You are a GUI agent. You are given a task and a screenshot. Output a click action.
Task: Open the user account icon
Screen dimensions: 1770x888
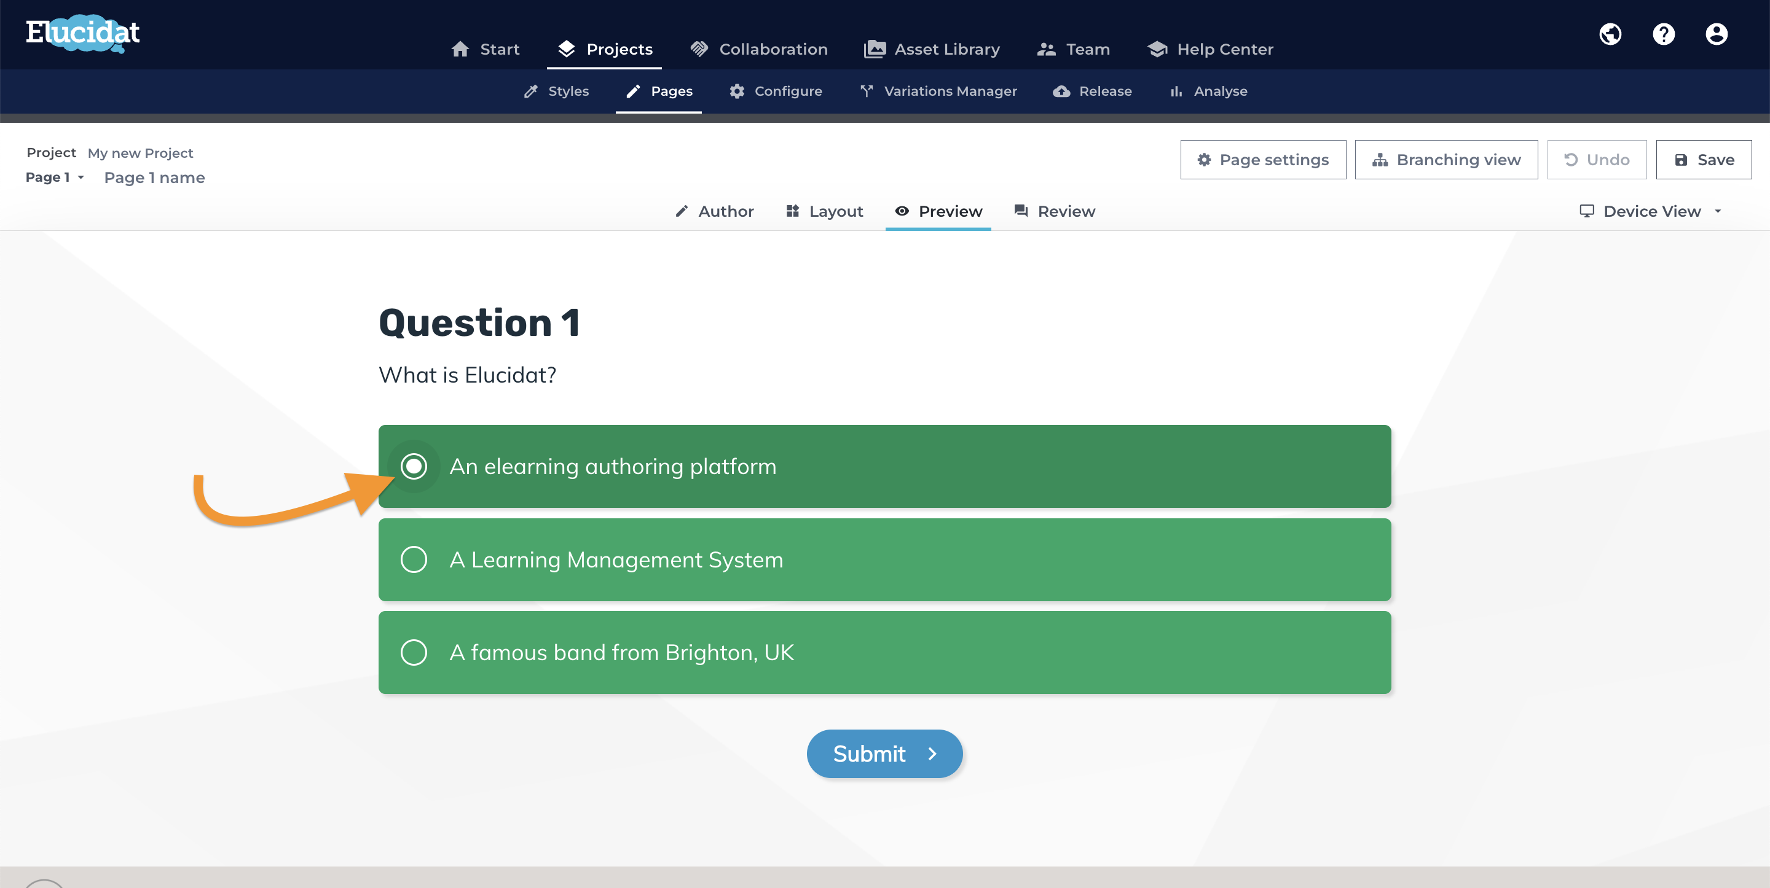tap(1717, 34)
